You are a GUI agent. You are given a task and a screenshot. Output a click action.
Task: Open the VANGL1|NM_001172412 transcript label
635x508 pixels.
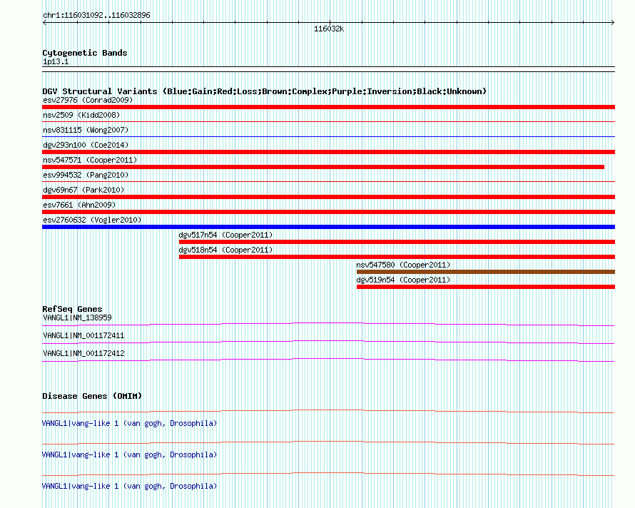[x=83, y=354]
